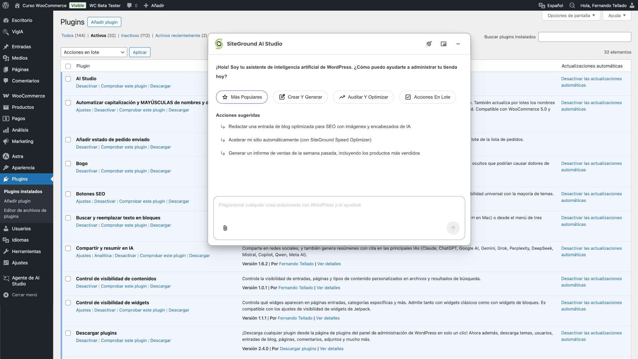Viewport: 638px width, 359px height.
Task: Attach a file with the paperclip icon
Action: click(x=225, y=228)
